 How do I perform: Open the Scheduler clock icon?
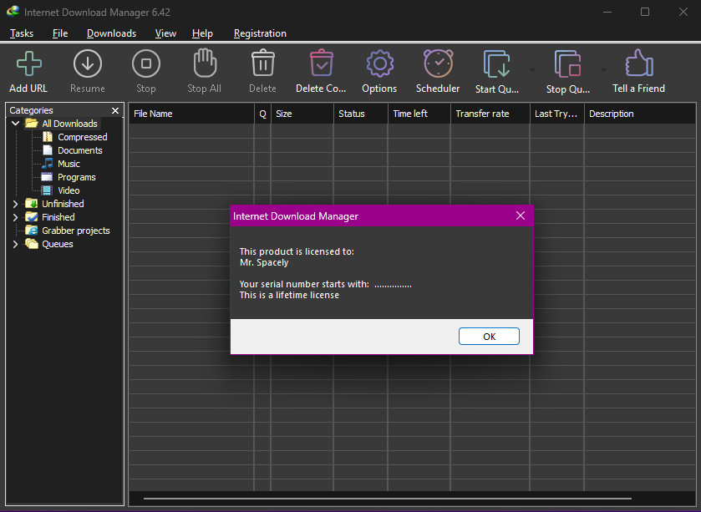[438, 63]
